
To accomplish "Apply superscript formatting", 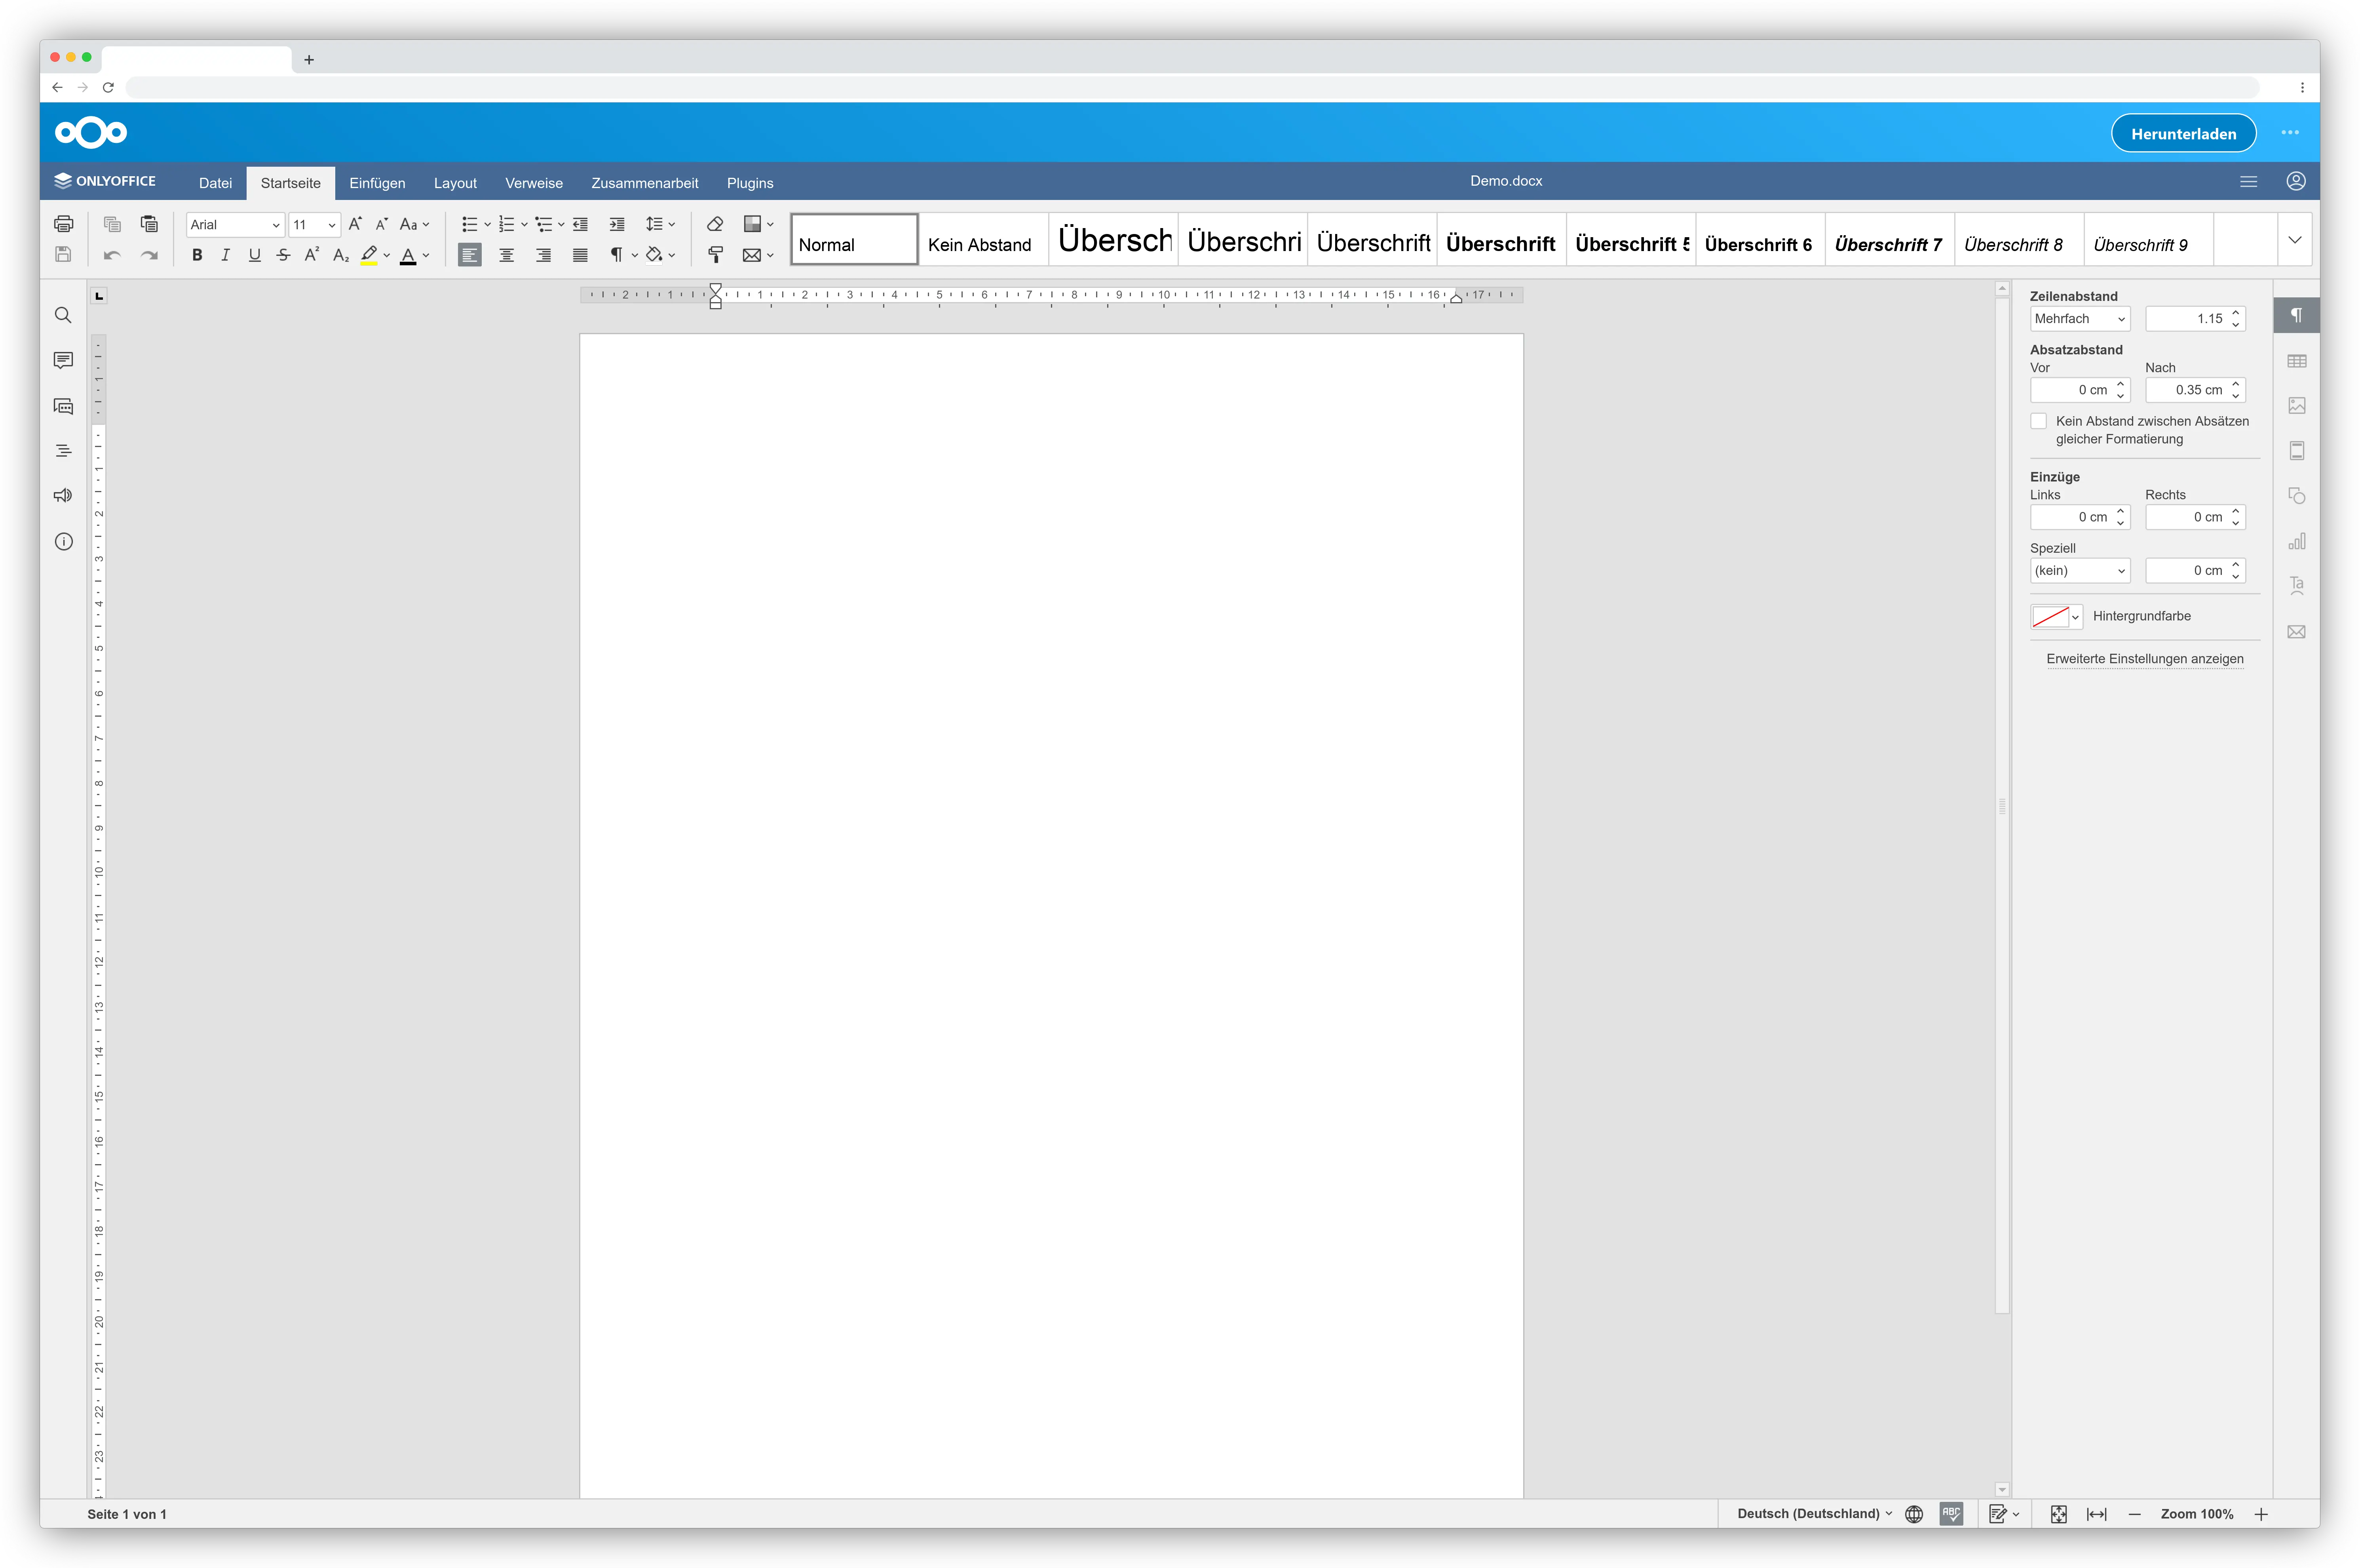I will click(312, 255).
